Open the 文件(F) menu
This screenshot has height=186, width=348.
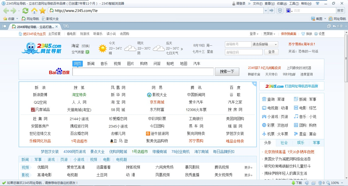point(258,4)
